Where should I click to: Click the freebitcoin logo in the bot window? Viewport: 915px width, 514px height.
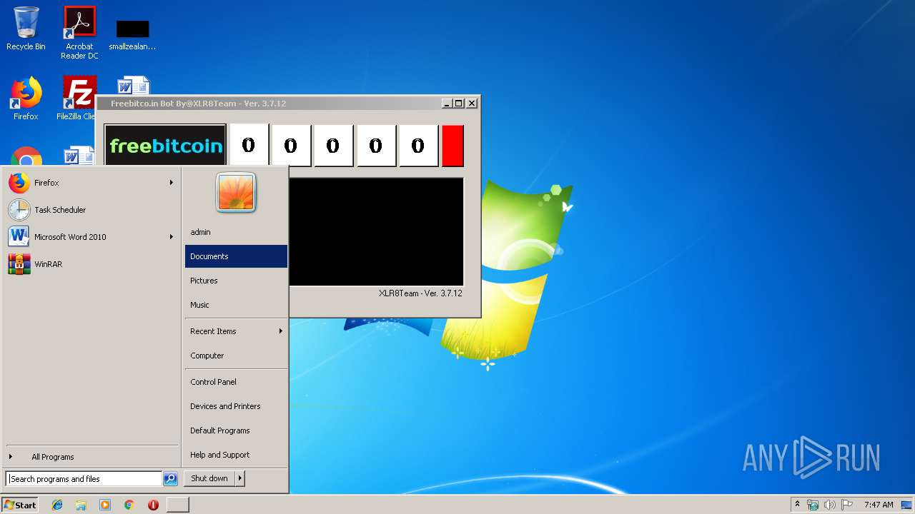[x=165, y=146]
